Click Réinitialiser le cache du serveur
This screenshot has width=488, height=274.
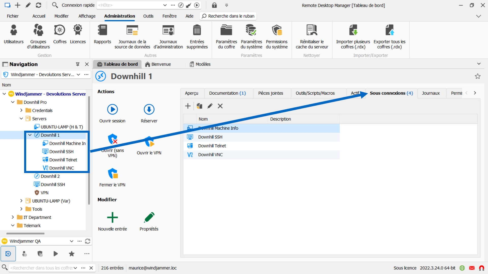[x=312, y=30]
